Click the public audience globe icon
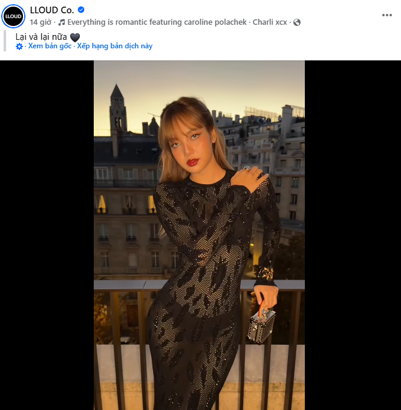Viewport: 401px width, 410px height. pos(297,22)
